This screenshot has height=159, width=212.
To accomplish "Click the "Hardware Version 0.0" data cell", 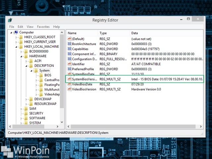I will [146, 89].
